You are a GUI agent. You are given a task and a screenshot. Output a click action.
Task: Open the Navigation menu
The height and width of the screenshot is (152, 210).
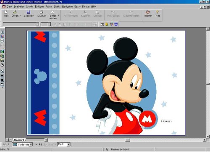click(67, 7)
